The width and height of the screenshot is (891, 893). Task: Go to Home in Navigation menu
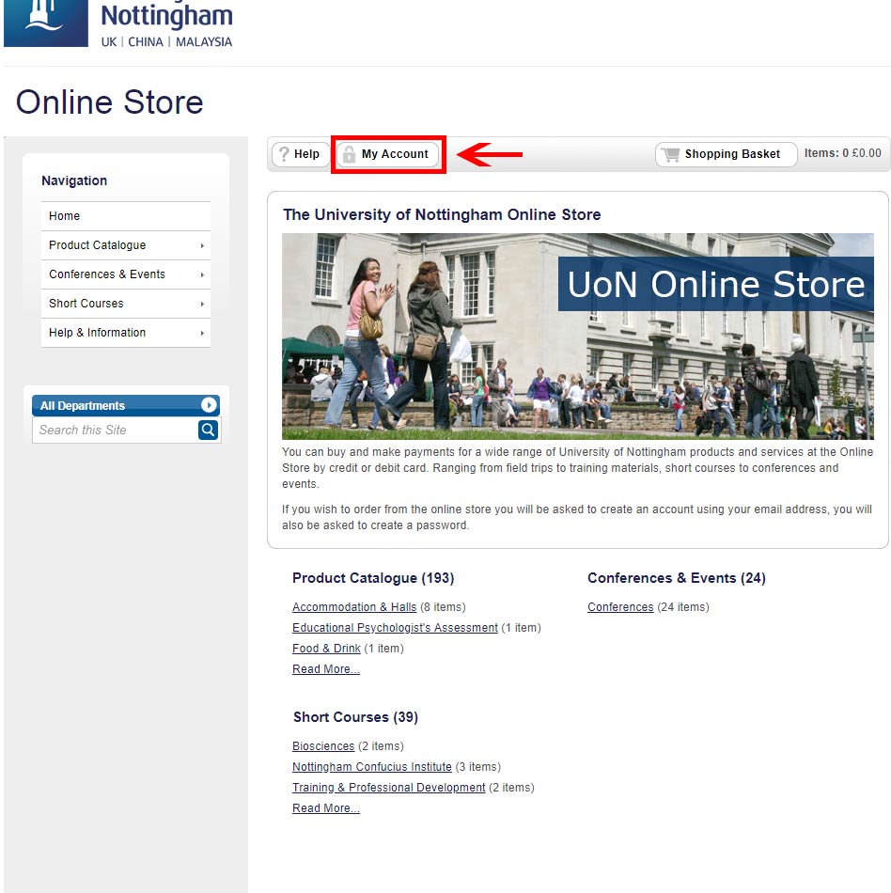65,216
